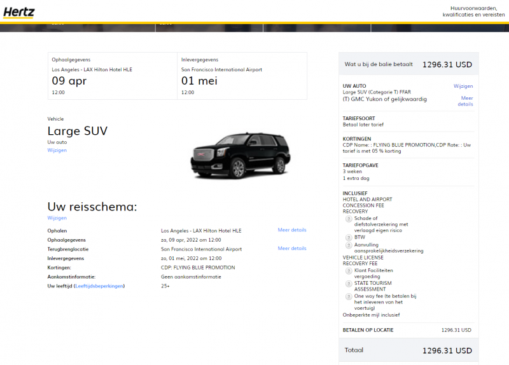The image size is (509, 365).
Task: Expand Meer details in UW AUTO sidebar section
Action: click(466, 101)
